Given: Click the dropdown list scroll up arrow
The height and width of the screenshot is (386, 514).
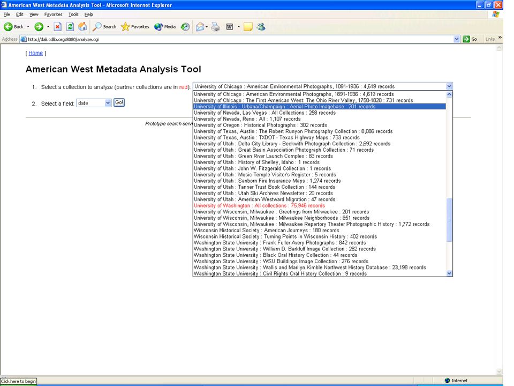Looking at the screenshot, I should [x=449, y=94].
